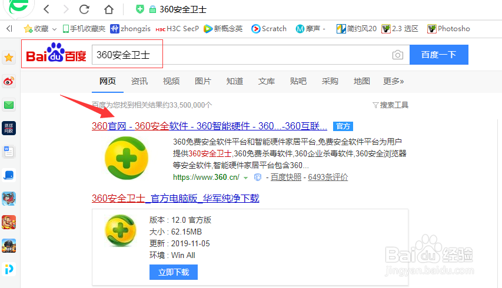Open 360安全卫士_官方电脑版_华军纯净下载 link

pos(175,198)
